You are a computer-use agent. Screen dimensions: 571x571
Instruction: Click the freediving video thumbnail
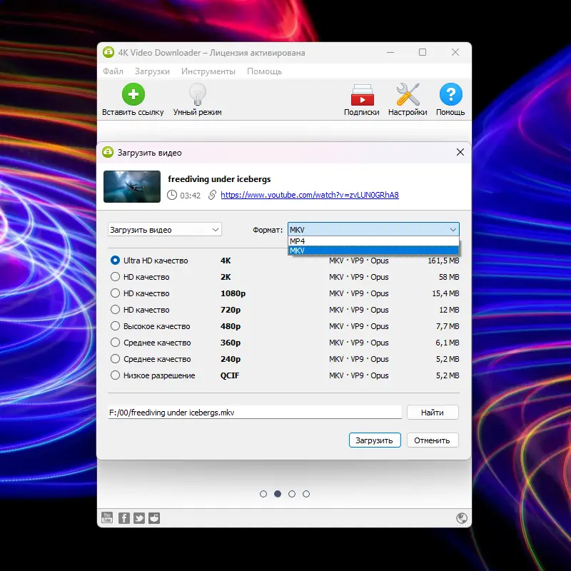click(x=132, y=186)
